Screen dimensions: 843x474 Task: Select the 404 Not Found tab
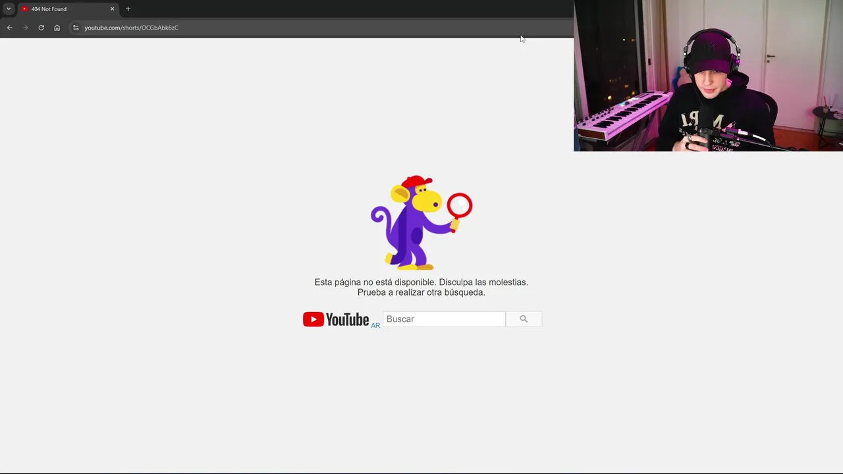click(x=68, y=9)
